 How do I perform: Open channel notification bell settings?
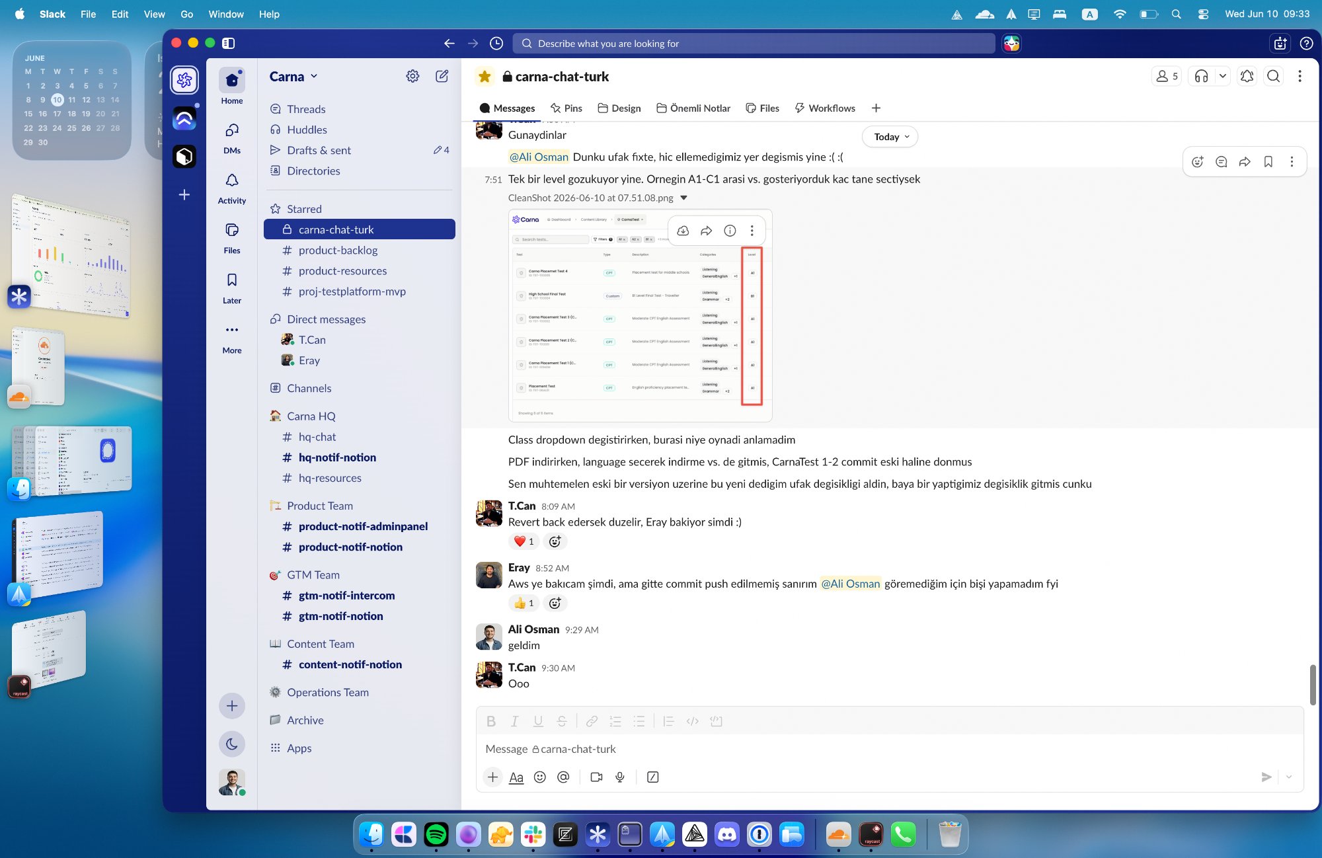point(1247,76)
